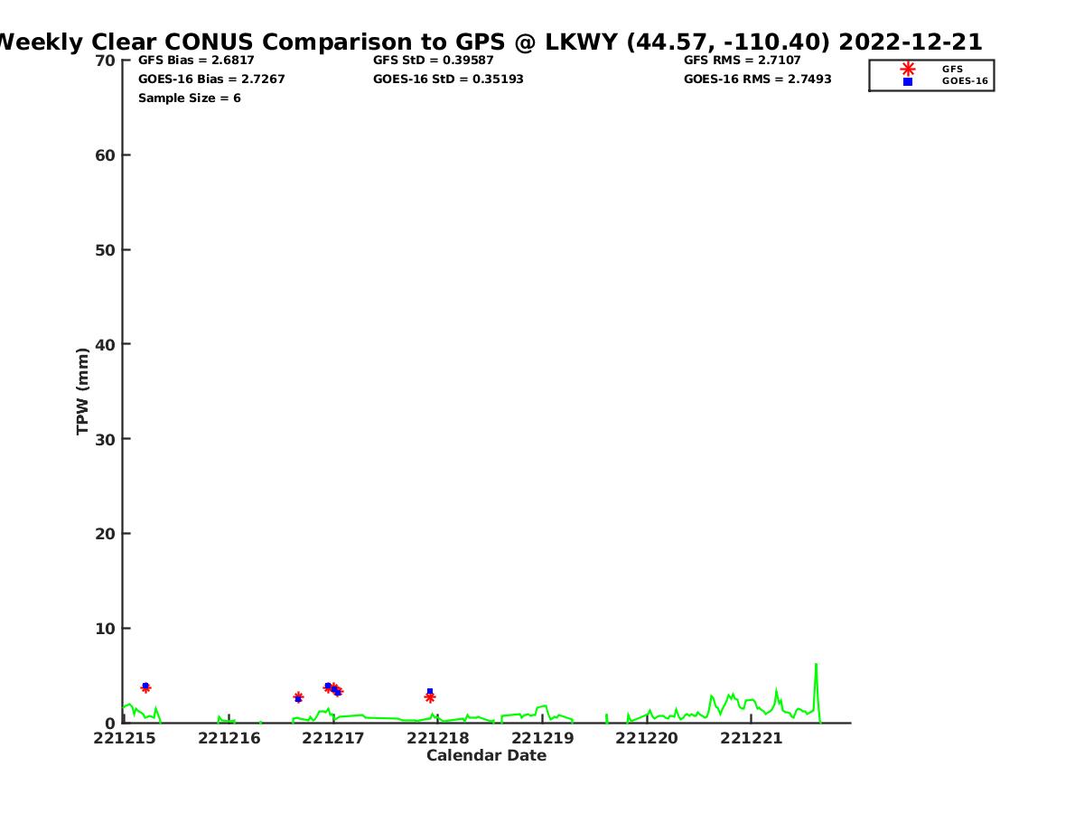Viewport: 1084px width, 813px height.
Task: Click the chart title at the top
Action: [x=488, y=42]
